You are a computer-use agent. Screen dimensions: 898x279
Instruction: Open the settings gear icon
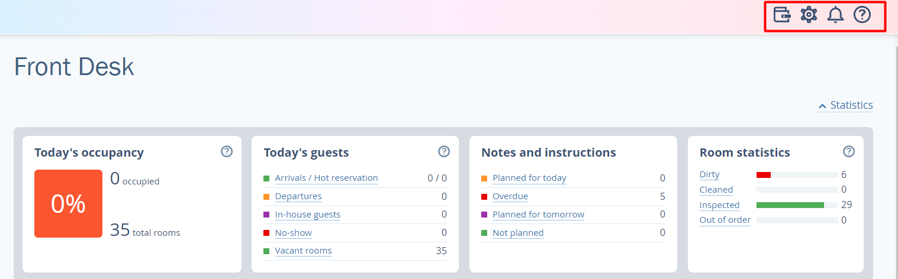click(809, 15)
